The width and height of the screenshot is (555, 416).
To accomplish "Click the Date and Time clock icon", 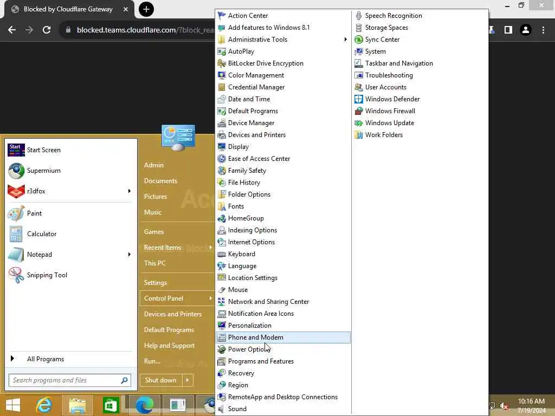I will 222,99.
